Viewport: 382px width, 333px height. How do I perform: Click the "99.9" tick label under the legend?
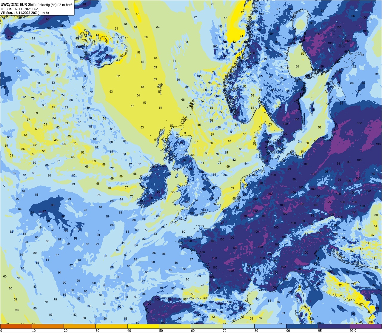point(353,331)
